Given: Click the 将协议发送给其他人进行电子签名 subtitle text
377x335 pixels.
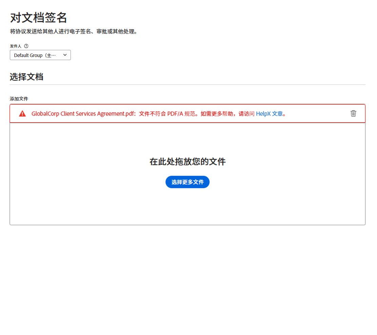Looking at the screenshot, I should pos(74,31).
